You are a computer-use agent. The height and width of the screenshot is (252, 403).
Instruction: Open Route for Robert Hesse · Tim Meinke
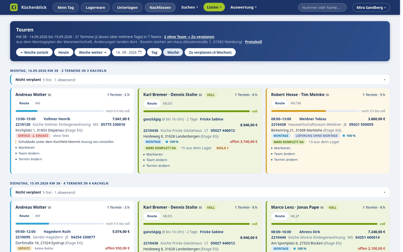[280, 103]
